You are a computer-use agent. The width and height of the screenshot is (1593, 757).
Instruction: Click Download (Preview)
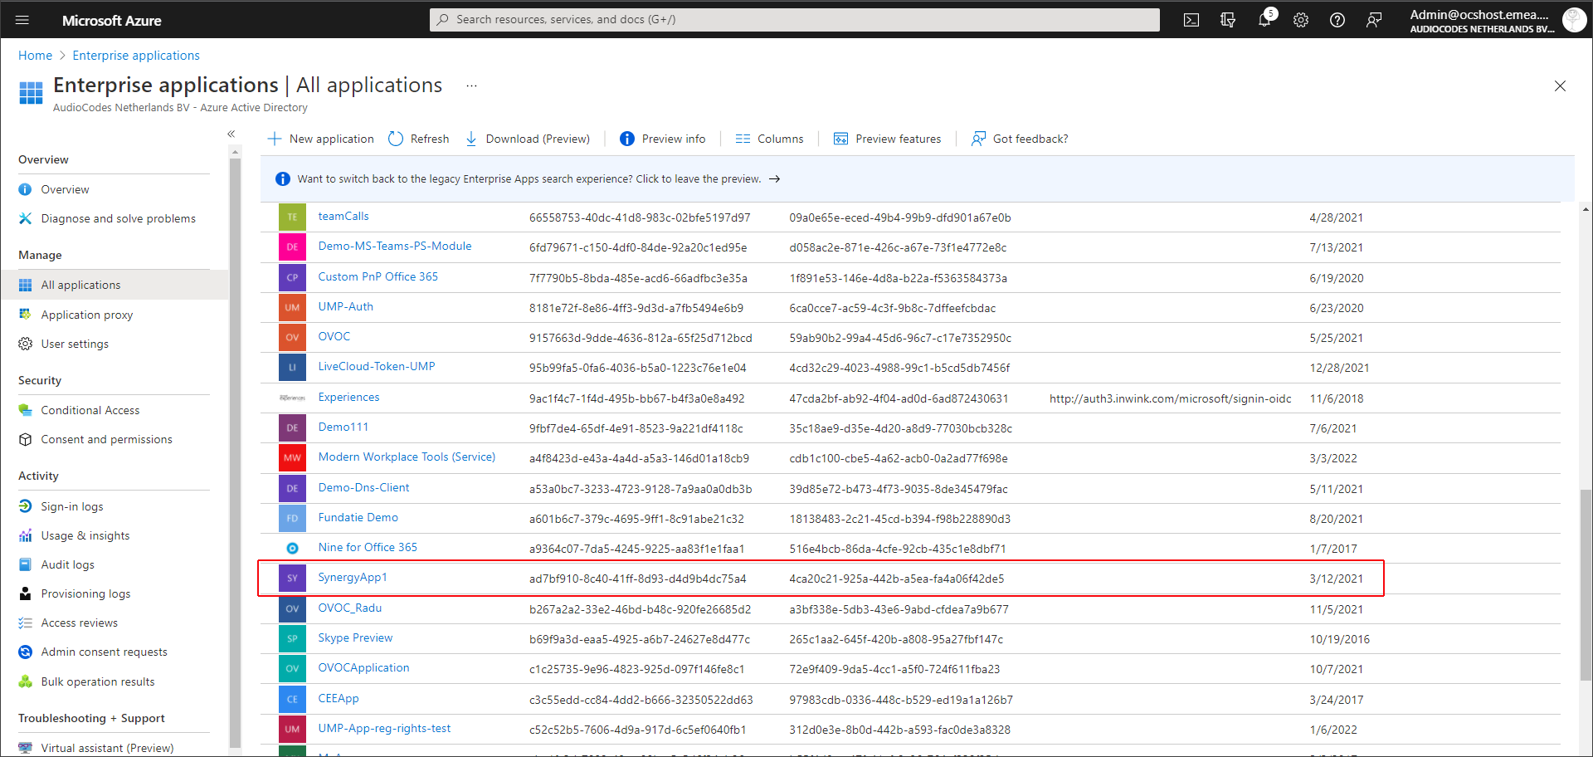(x=527, y=139)
